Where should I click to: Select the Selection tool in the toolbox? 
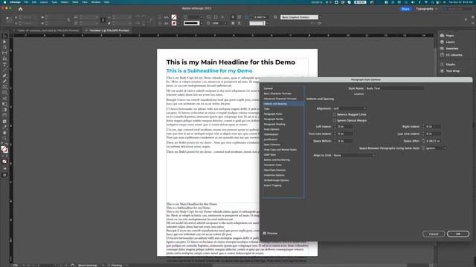[x=4, y=36]
